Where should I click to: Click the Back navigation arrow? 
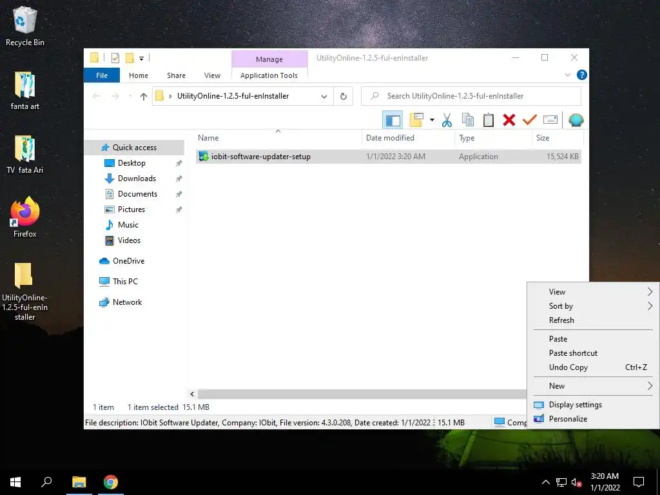96,97
